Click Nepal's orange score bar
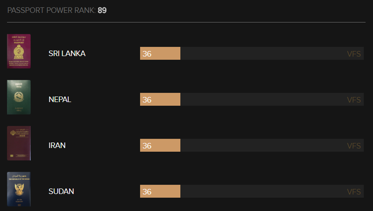 click(160, 99)
